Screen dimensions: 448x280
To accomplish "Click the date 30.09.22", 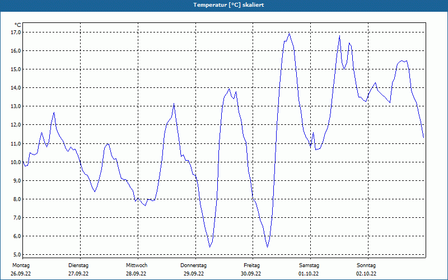I will (251, 274).
